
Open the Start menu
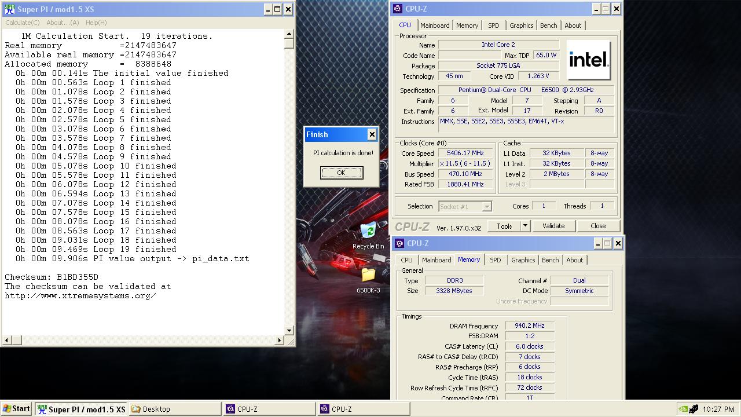pos(16,409)
